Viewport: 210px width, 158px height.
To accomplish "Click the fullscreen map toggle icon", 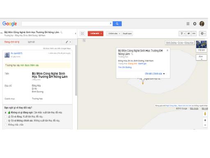I will (82, 33).
